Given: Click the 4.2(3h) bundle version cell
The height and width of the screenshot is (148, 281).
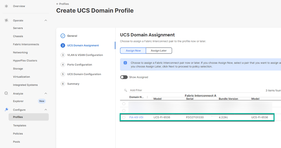Looking at the screenshot, I should tap(223, 117).
